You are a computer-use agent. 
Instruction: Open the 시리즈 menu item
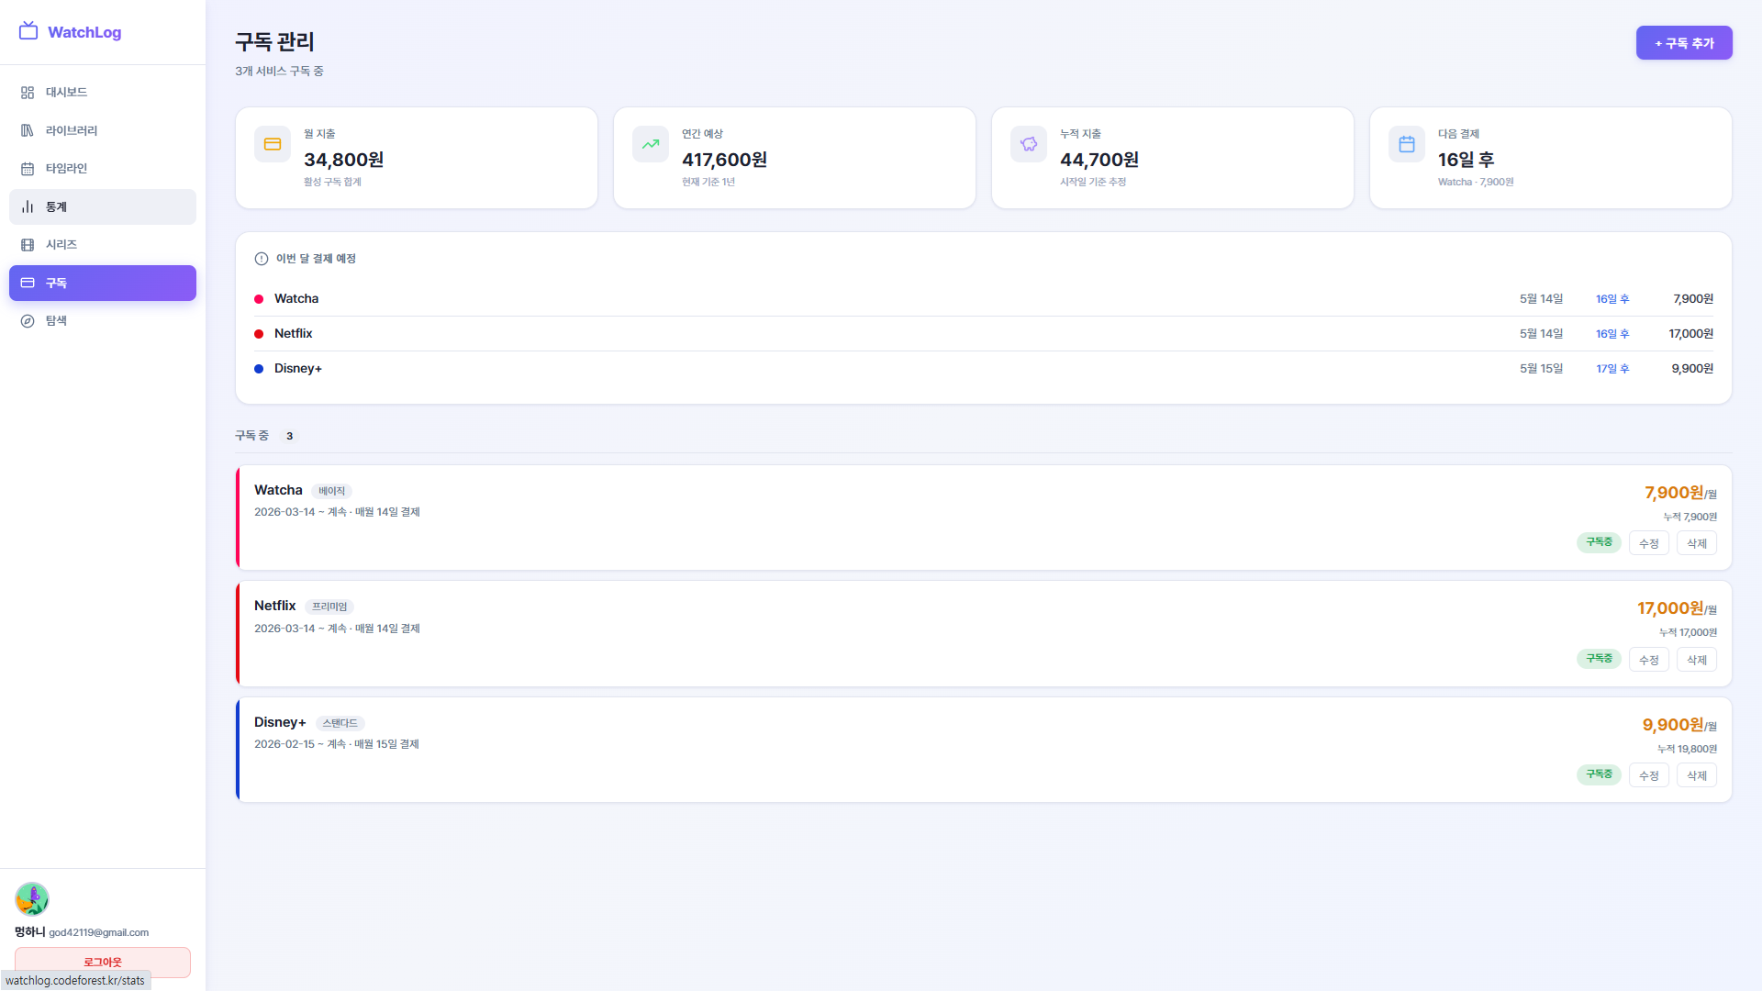pyautogui.click(x=103, y=245)
